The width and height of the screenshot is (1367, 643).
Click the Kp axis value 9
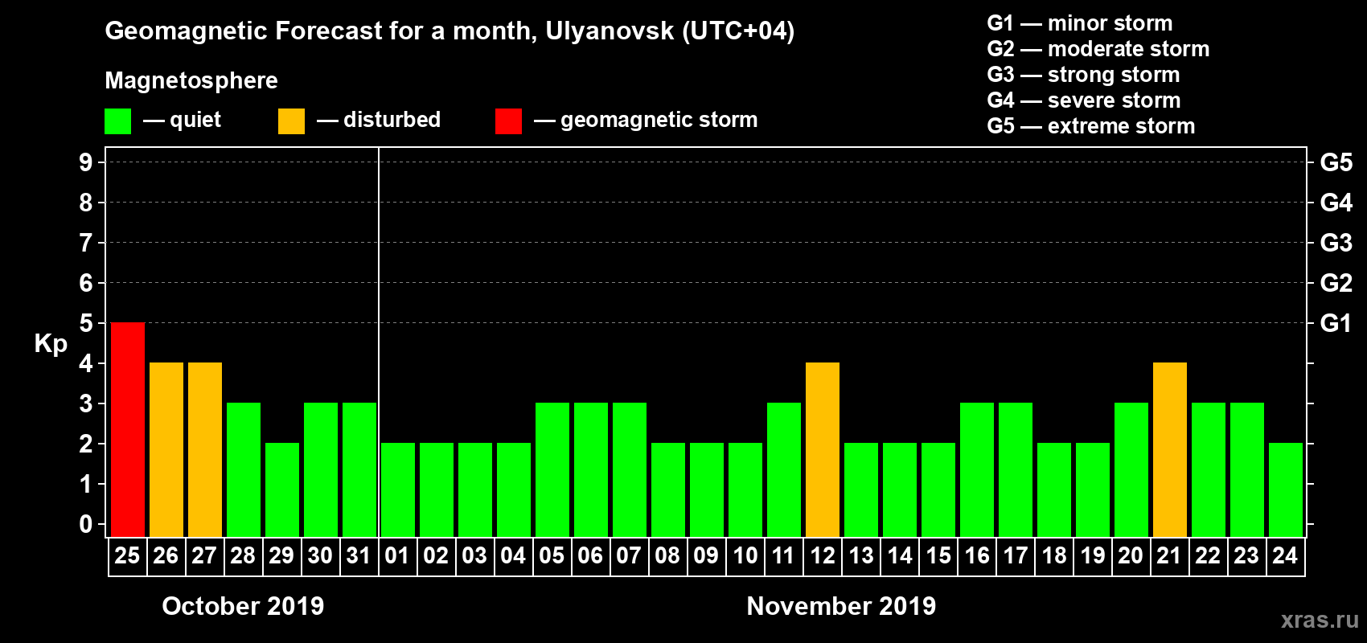coord(86,162)
